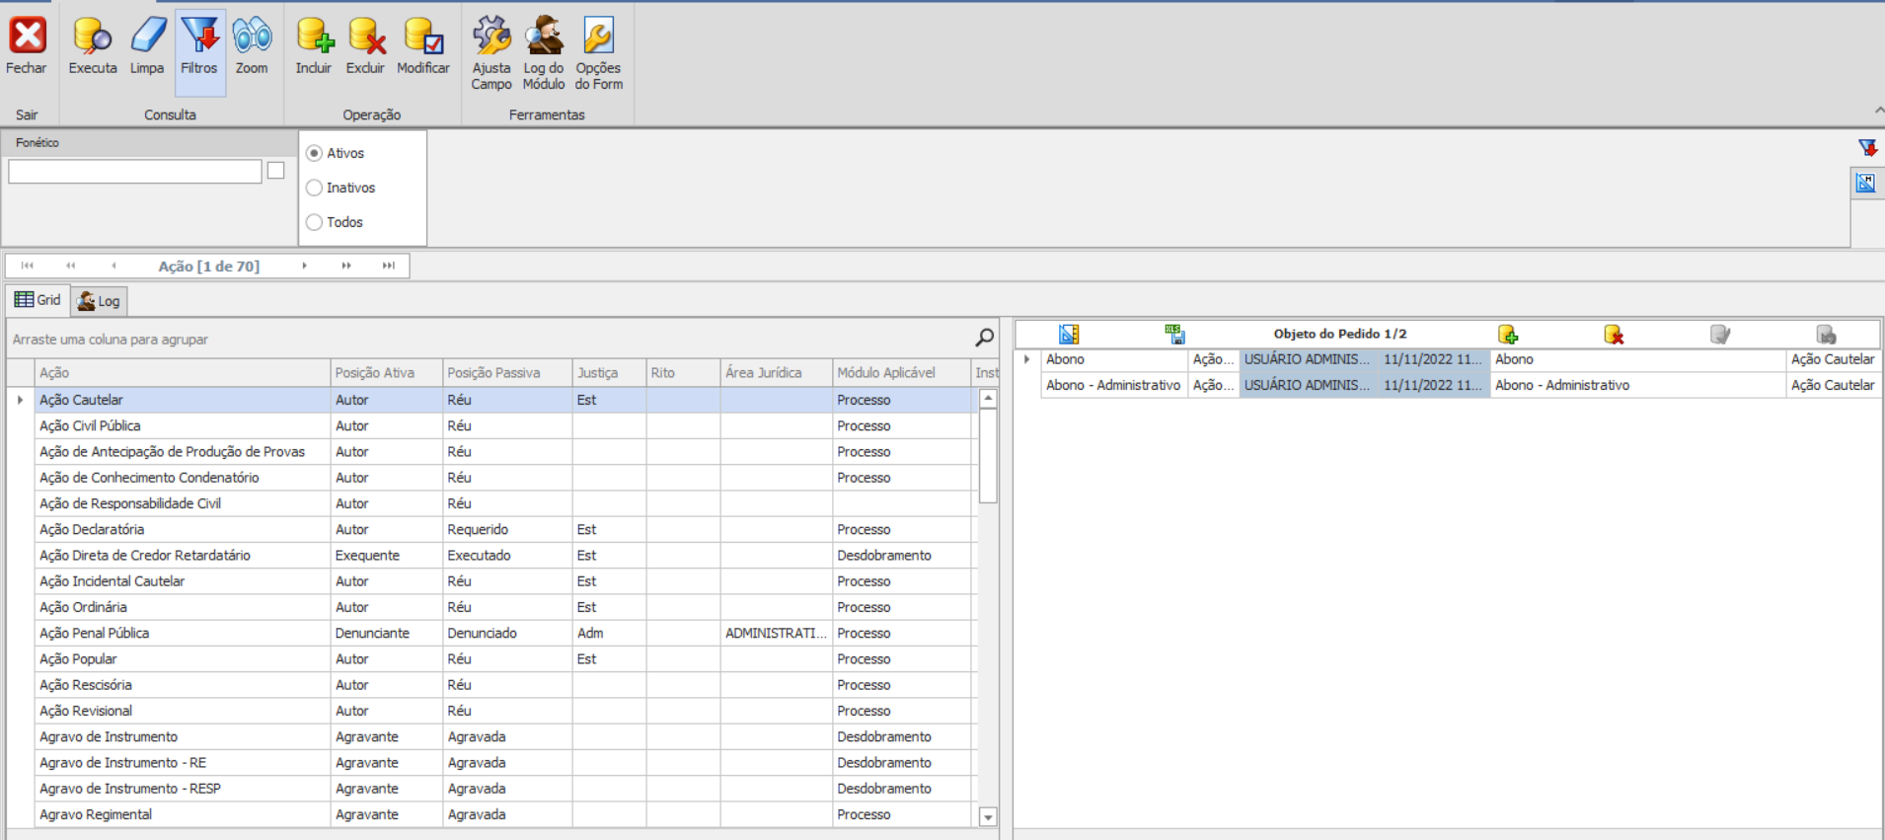
Task: Sort by Módulo Aplicável column header
Action: [x=901, y=373]
